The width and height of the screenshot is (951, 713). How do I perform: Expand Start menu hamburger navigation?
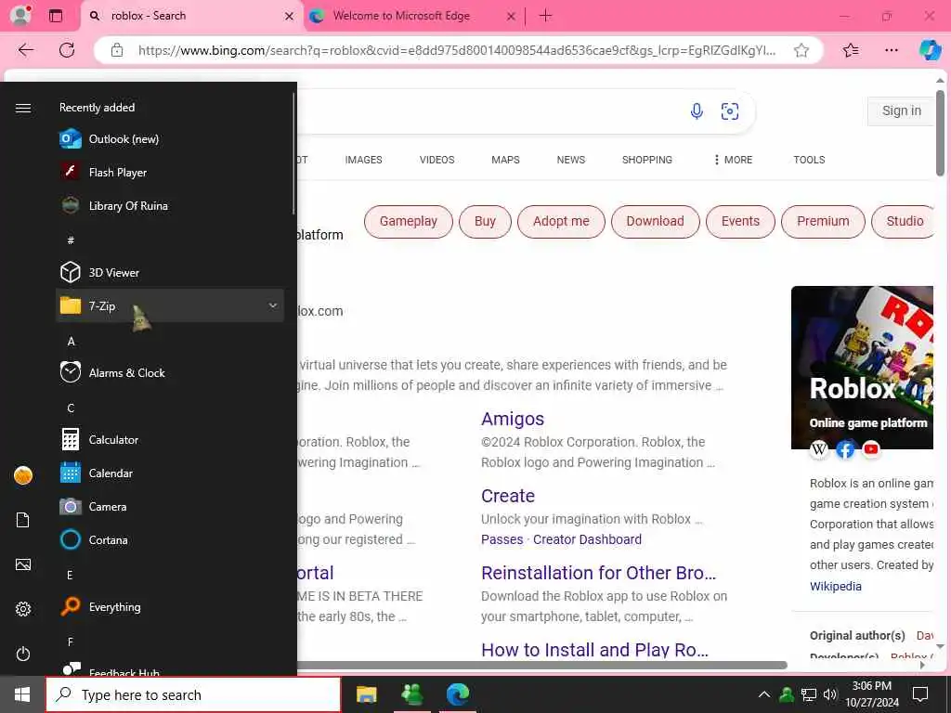pos(23,108)
